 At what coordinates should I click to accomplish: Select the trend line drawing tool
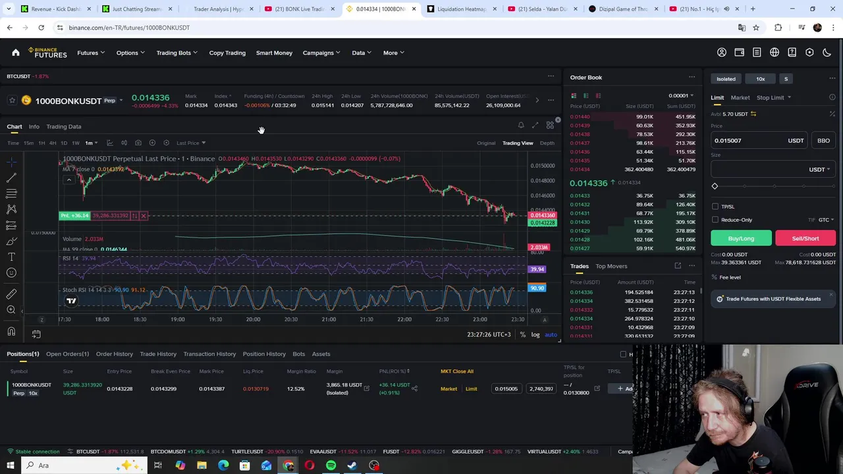tap(11, 178)
